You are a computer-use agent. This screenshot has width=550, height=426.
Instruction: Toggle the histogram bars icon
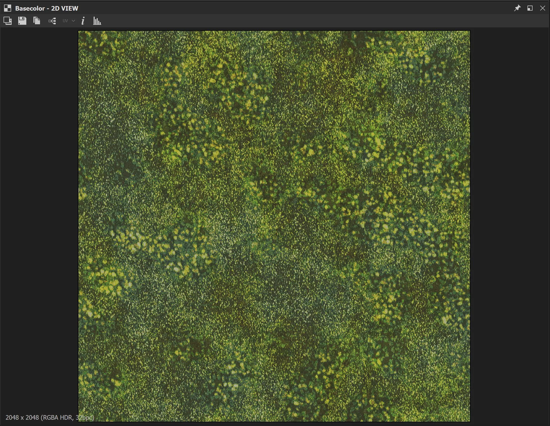coord(97,21)
